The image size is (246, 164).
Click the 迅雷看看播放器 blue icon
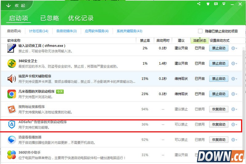12,140
